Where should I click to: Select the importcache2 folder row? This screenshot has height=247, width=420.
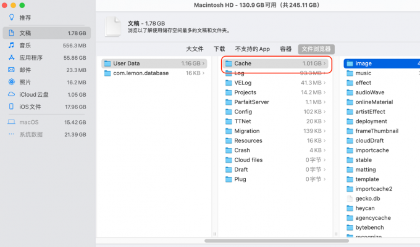tap(382, 188)
